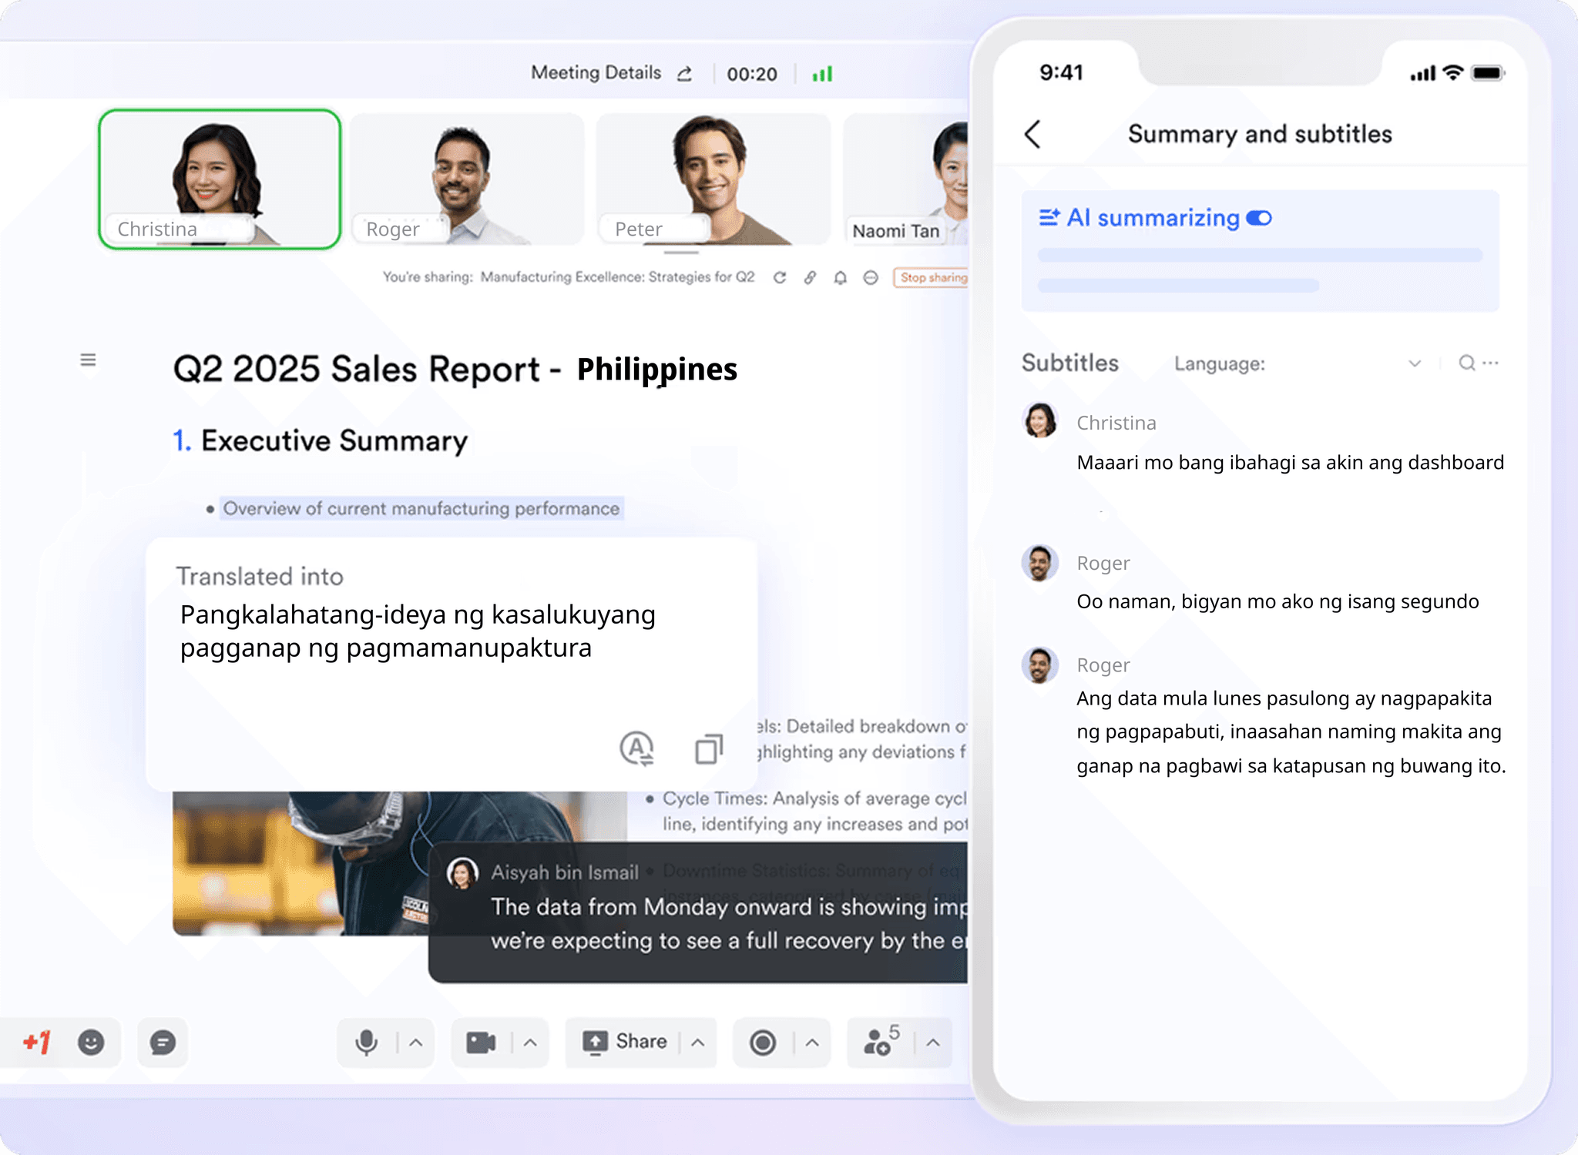The width and height of the screenshot is (1578, 1155).
Task: Mute the microphone
Action: pos(367,1043)
